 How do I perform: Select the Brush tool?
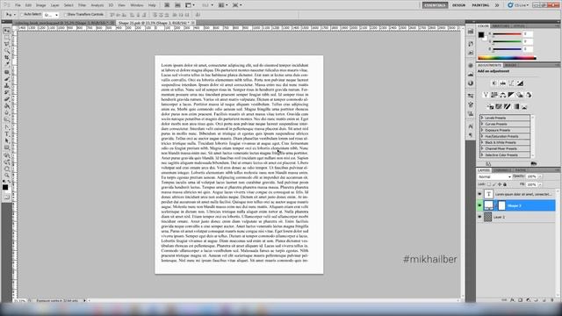[6, 78]
